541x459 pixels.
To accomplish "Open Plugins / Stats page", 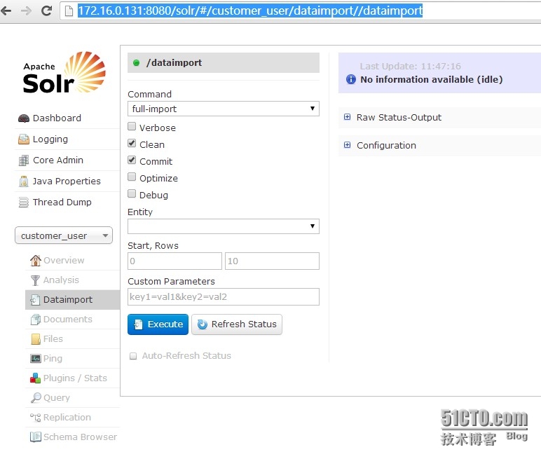I will tap(75, 378).
